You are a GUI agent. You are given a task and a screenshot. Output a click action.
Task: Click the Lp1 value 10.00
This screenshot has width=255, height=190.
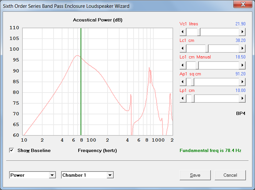click(240, 91)
